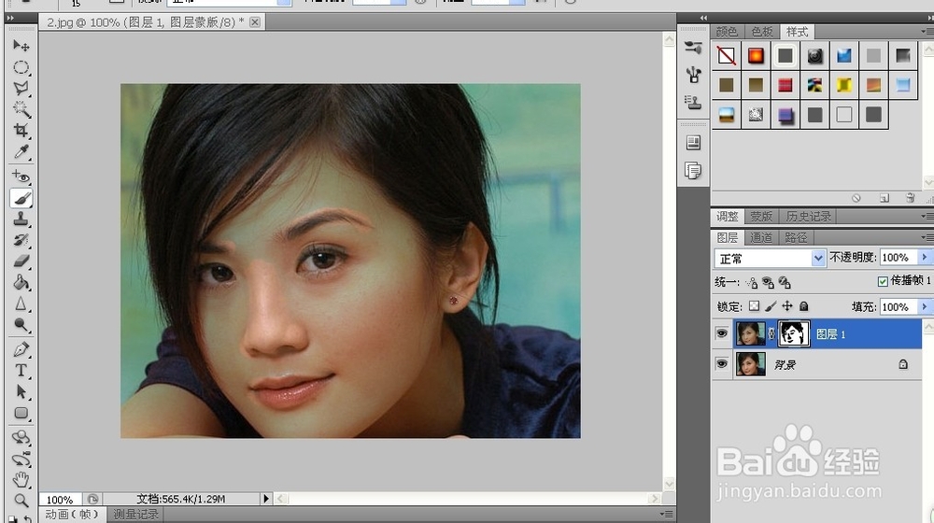The height and width of the screenshot is (523, 934).
Task: Select the 图层 1 mask thumbnail
Action: [794, 333]
